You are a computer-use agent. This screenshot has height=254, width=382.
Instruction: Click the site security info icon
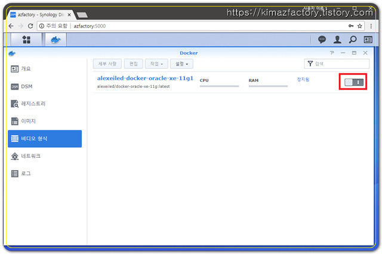(42, 26)
